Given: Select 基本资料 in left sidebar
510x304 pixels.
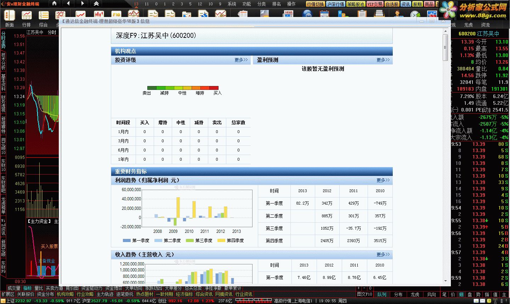Looking at the screenshot, I should pos(3,82).
